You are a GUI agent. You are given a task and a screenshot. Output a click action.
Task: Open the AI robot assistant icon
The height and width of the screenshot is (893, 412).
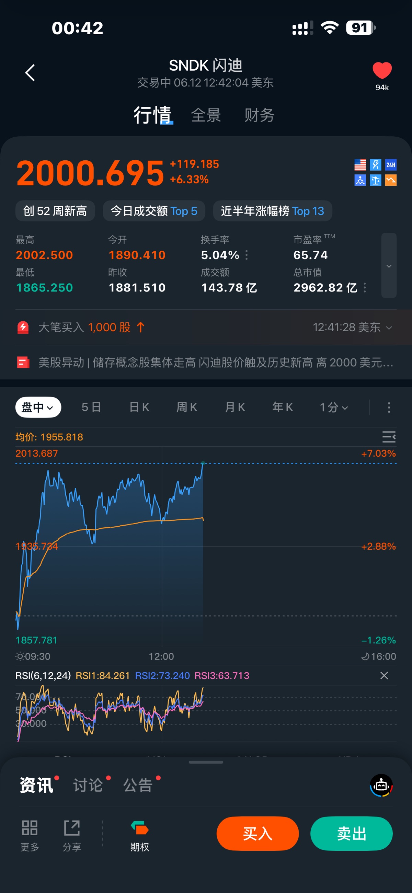click(x=381, y=785)
